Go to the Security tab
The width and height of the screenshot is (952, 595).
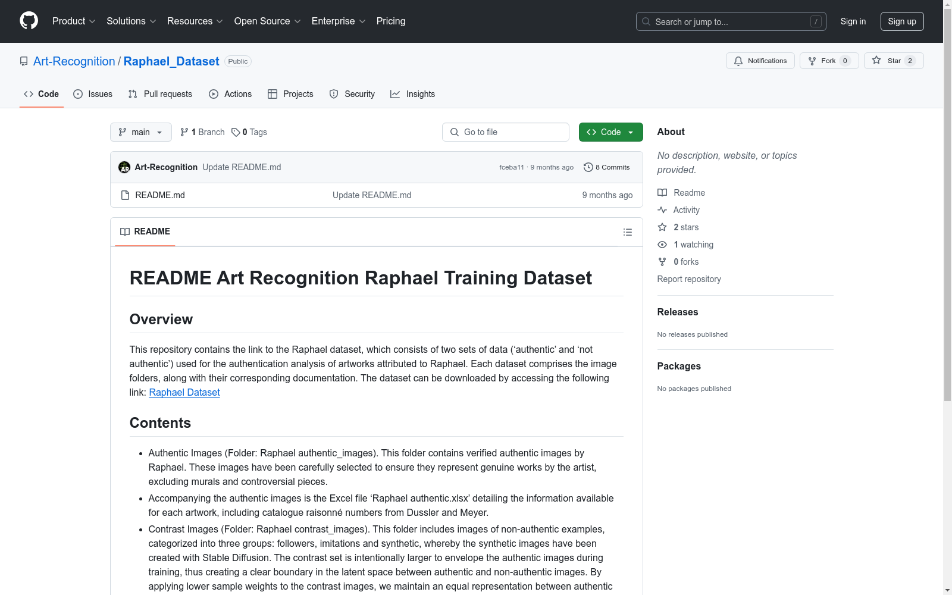click(352, 94)
